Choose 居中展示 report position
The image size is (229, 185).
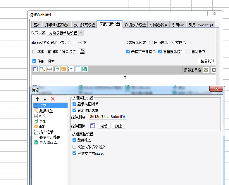click(x=151, y=43)
